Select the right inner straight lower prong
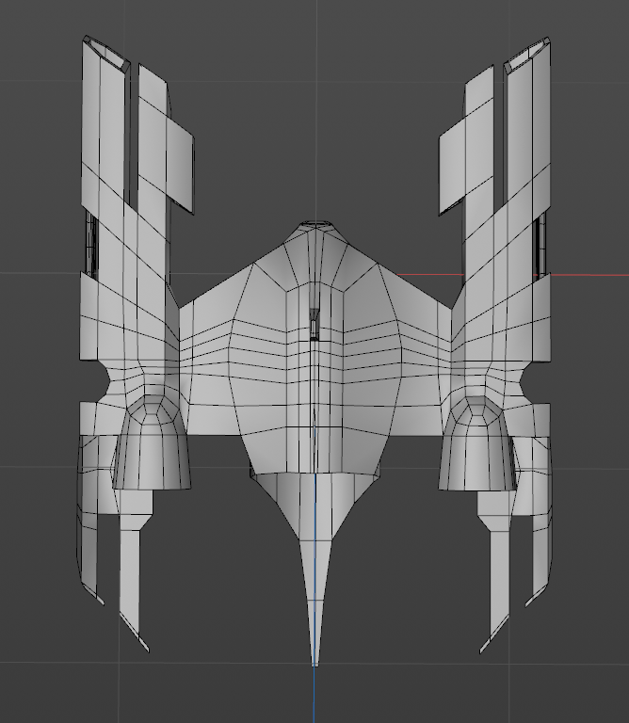The width and height of the screenshot is (629, 723). click(498, 571)
